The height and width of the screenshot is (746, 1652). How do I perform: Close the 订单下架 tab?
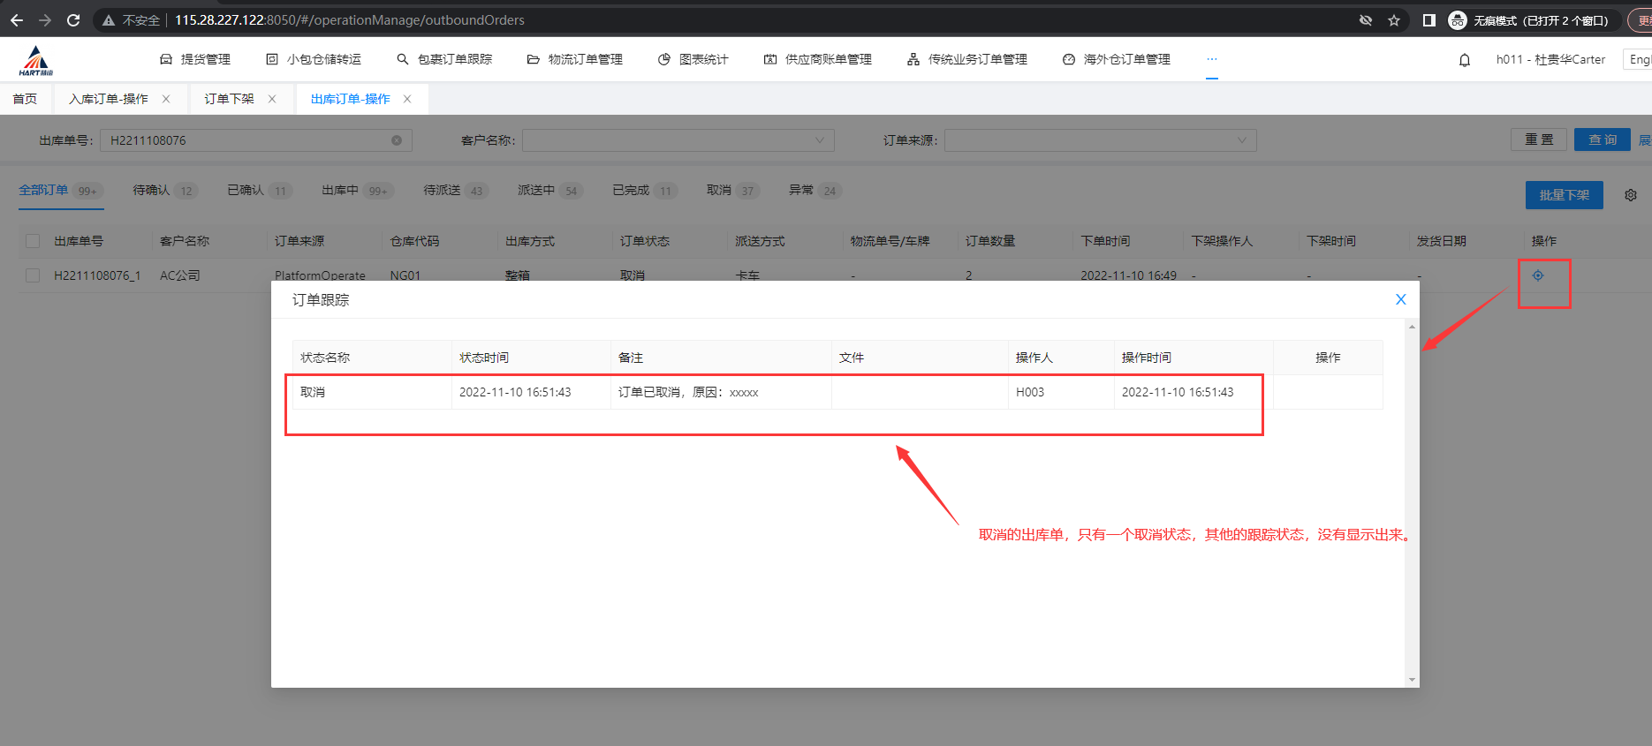pos(272,99)
